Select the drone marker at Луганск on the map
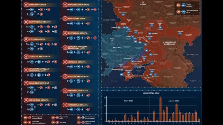This screenshot has width=223, height=125. pos(151,54)
